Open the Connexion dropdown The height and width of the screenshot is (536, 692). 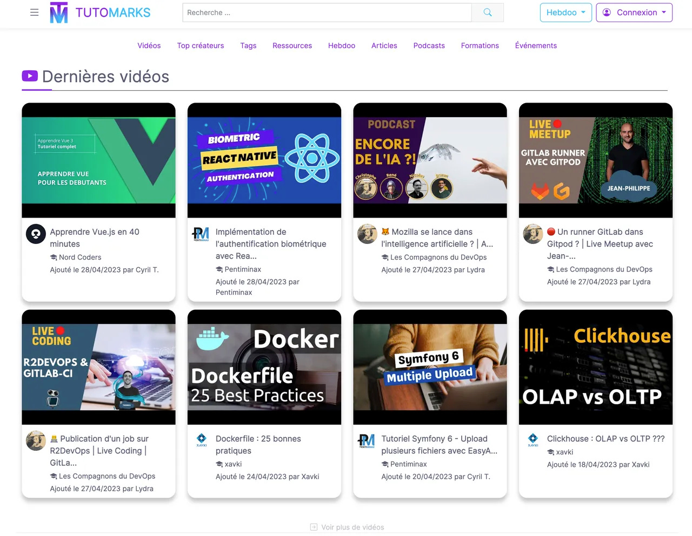point(634,12)
